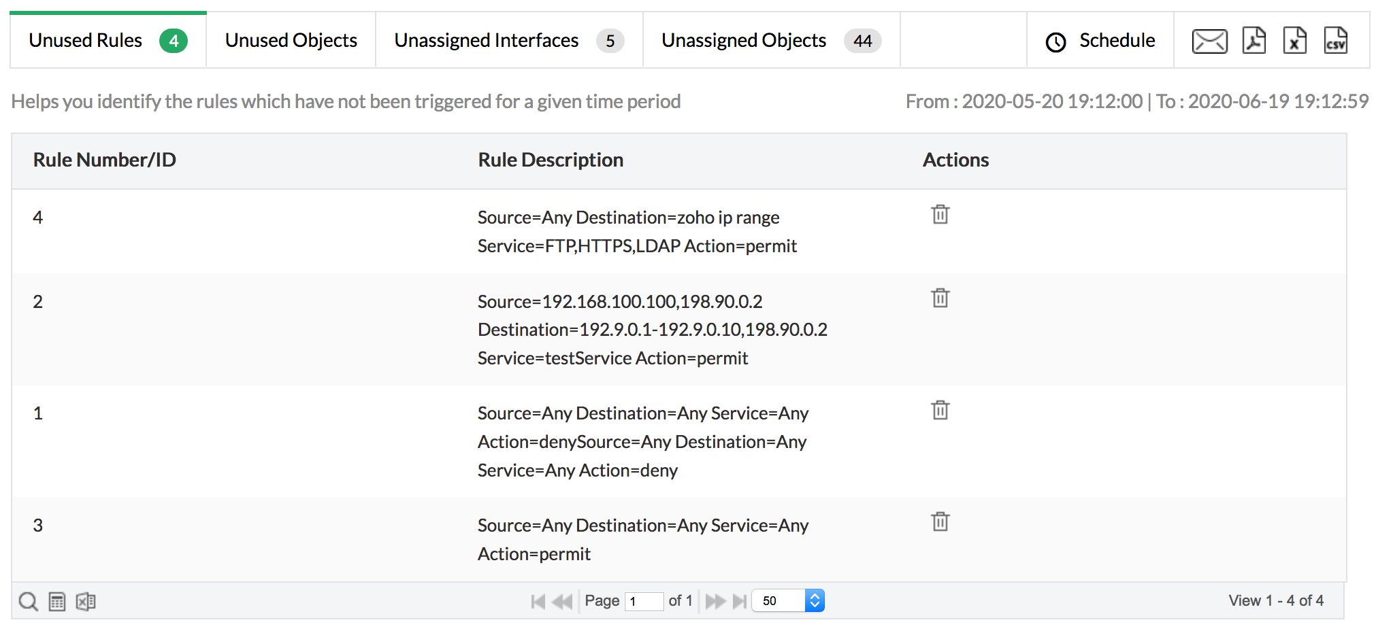Viewport: 1376px width, 635px height.
Task: Switch to the Unused Objects tab
Action: coord(291,40)
